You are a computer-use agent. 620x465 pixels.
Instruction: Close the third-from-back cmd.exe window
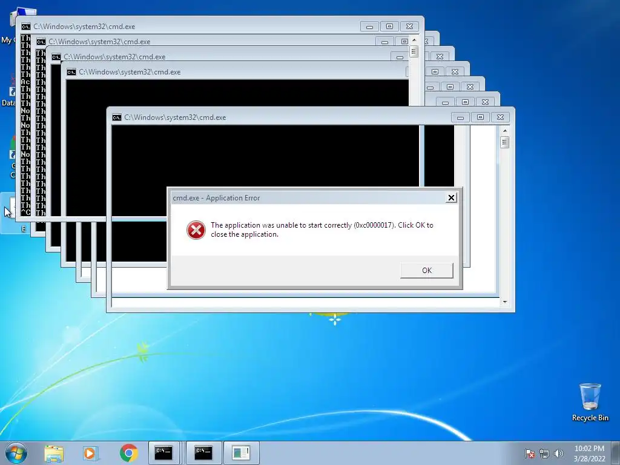(x=440, y=56)
